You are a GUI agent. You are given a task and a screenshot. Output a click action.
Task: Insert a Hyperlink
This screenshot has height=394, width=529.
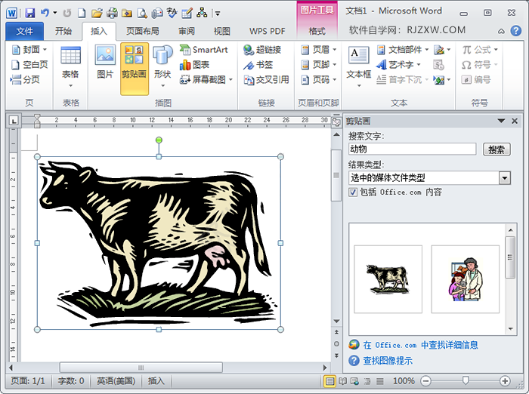tap(262, 50)
